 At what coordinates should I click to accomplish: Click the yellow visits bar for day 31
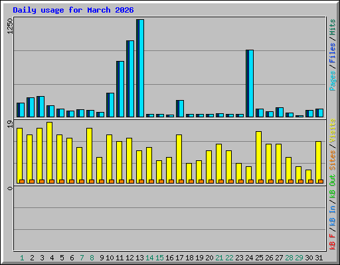pyautogui.click(x=318, y=162)
